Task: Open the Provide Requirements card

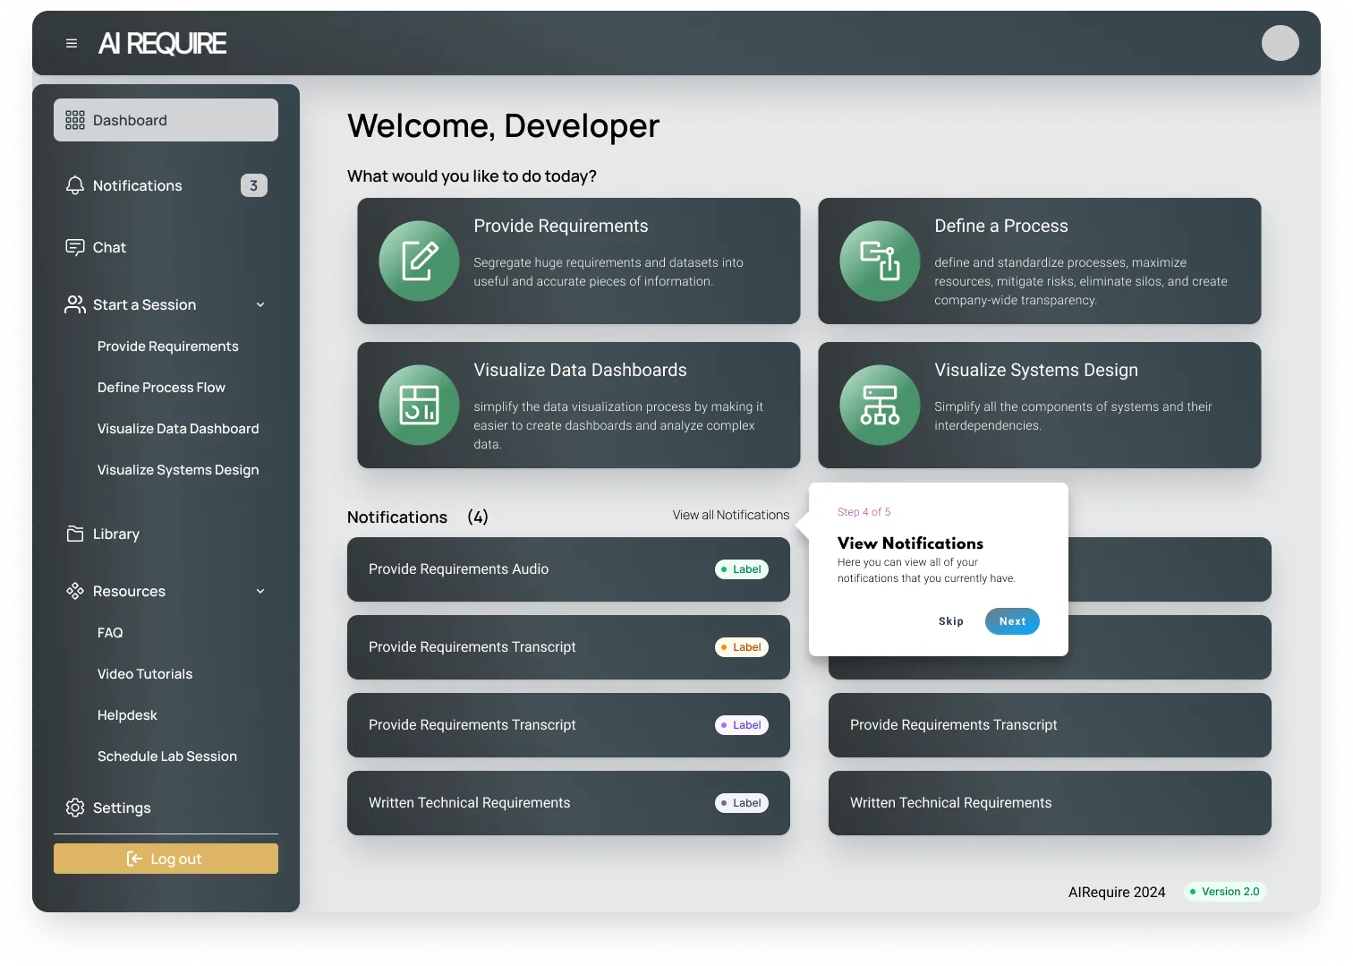Action: (x=578, y=261)
